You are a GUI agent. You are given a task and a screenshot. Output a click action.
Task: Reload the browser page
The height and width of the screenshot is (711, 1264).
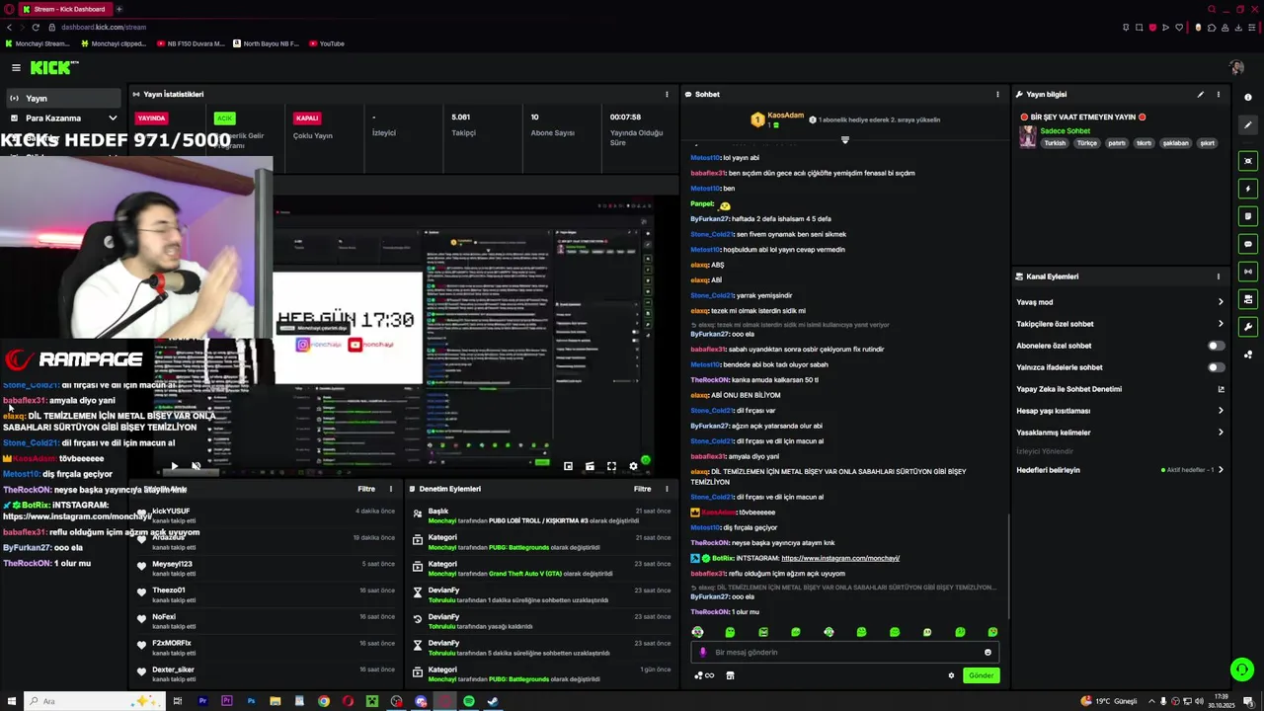36,27
